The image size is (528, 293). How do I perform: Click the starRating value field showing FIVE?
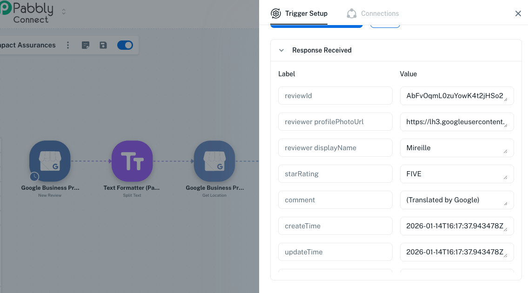point(456,174)
